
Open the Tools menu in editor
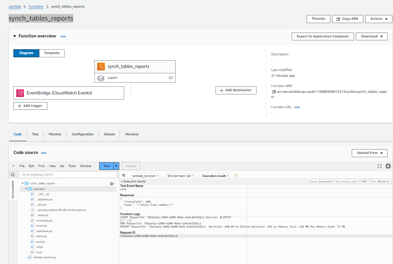coord(72,166)
